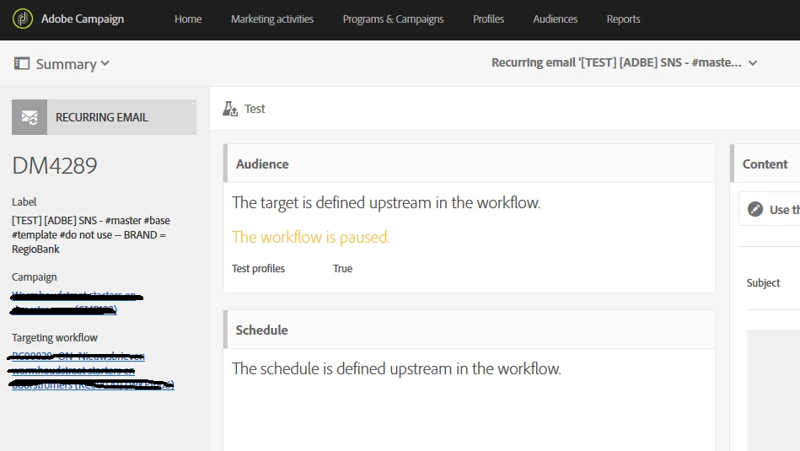The height and width of the screenshot is (451, 800).
Task: Open the redacted Campaign link
Action: (x=77, y=302)
